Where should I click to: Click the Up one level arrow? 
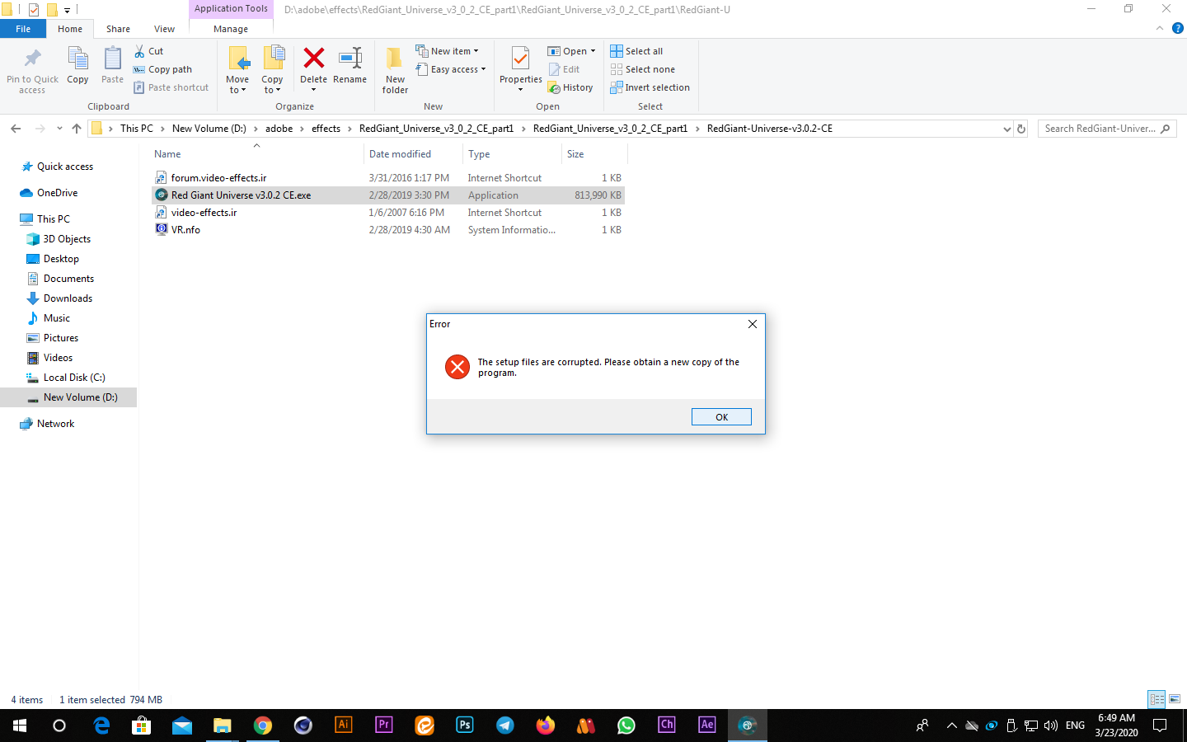77,129
